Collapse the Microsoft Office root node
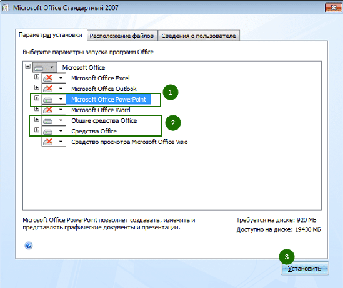This screenshot has height=288, width=343. tap(27, 66)
